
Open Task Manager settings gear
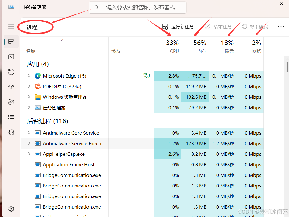11,209
